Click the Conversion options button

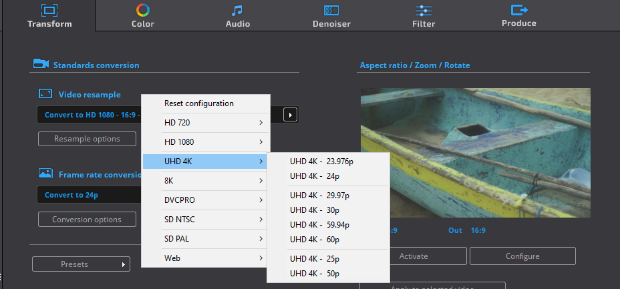87,220
